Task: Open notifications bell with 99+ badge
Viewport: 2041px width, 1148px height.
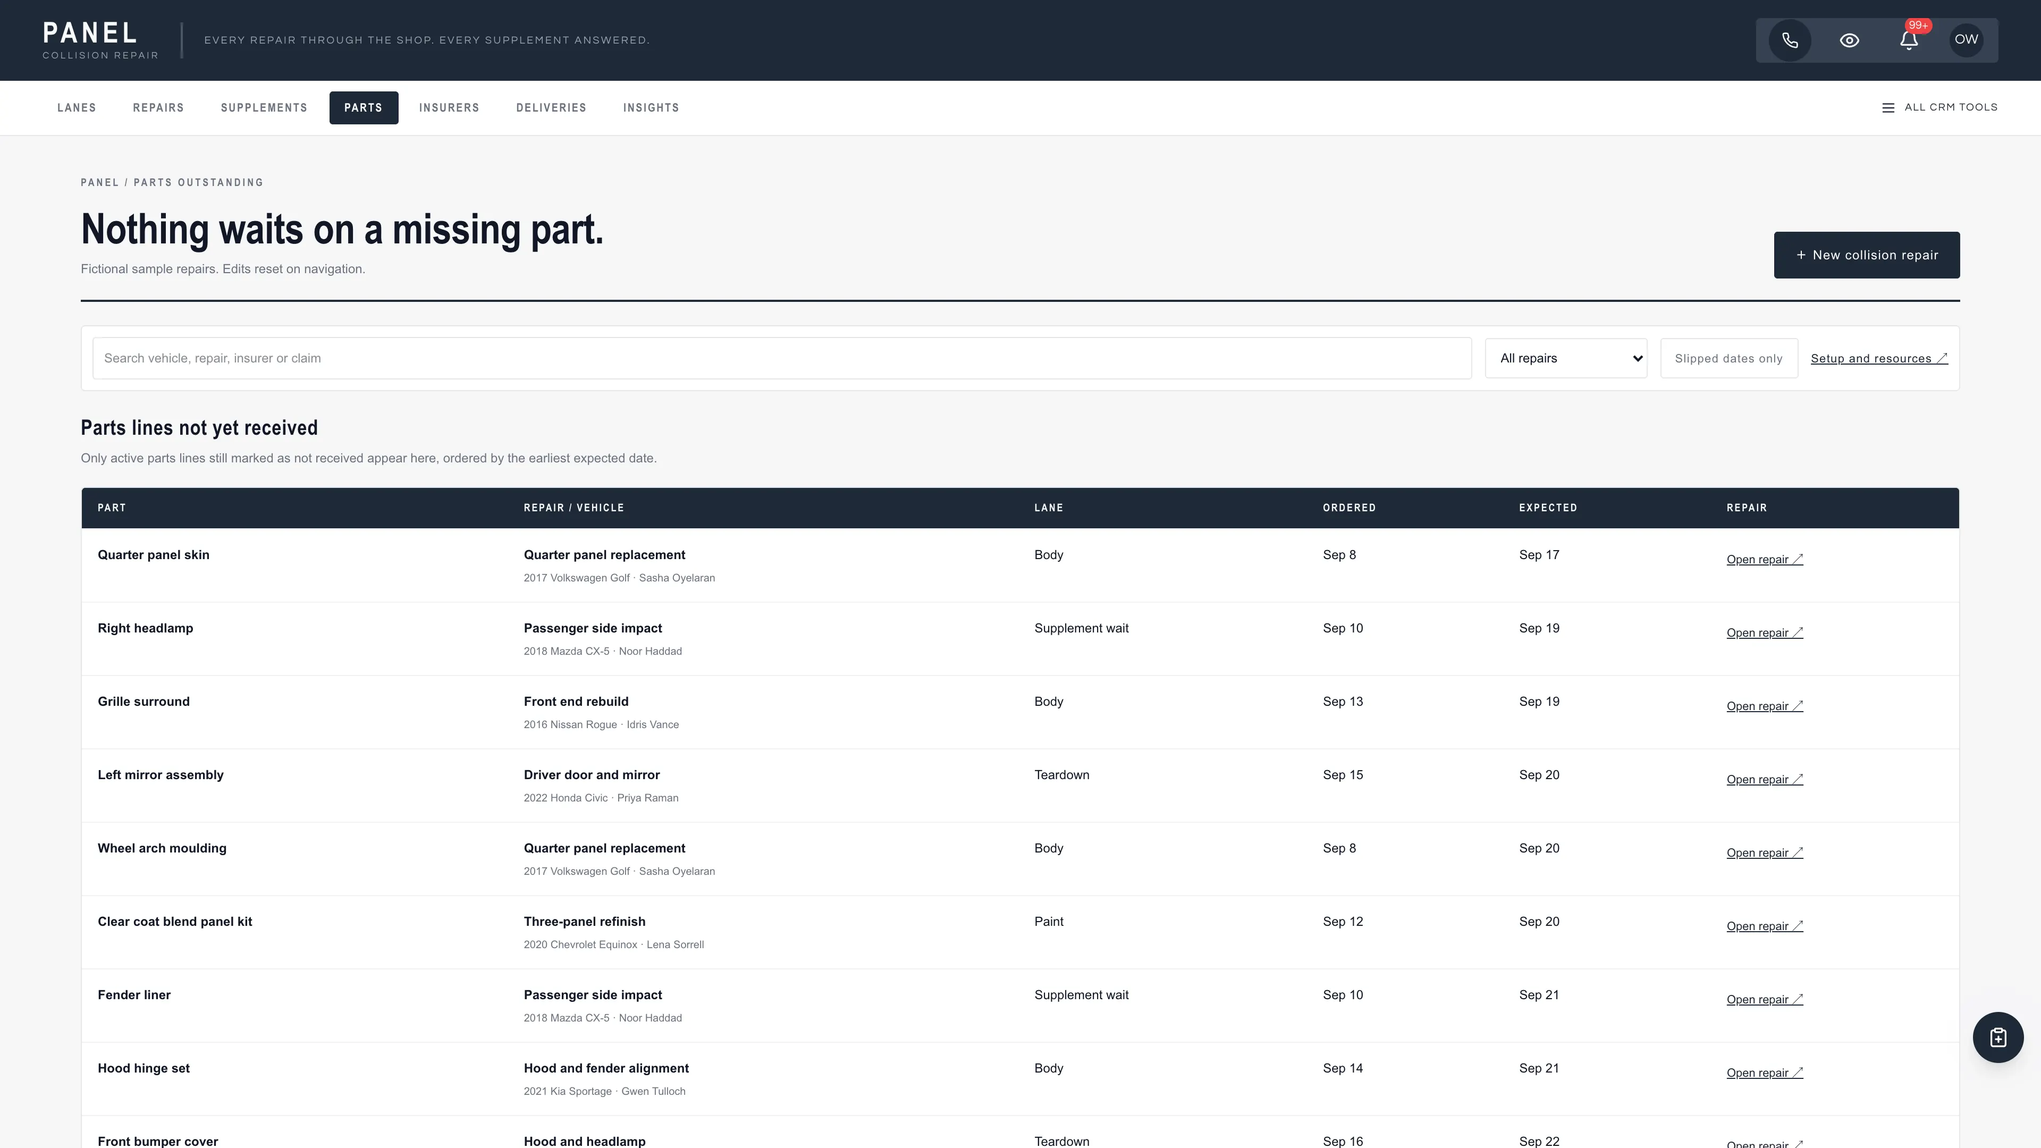Action: tap(1909, 40)
